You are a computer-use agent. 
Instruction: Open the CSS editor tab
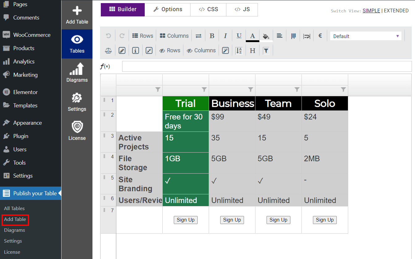point(208,10)
